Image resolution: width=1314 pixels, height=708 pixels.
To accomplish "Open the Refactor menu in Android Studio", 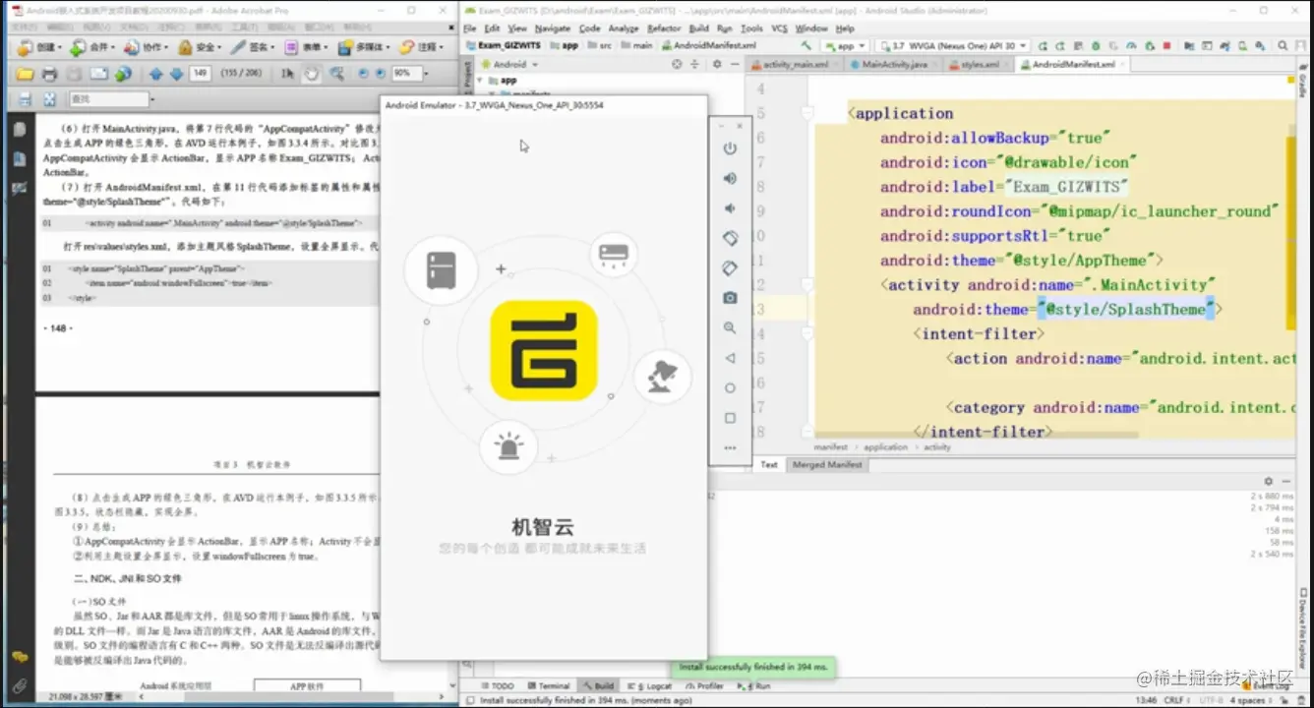I will (x=664, y=29).
